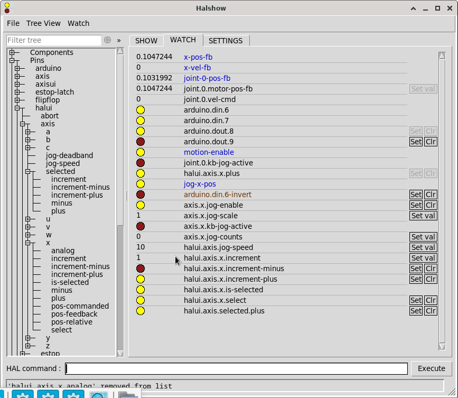Expand the halui axis 'y' node
This screenshot has width=458, height=398.
[28, 338]
